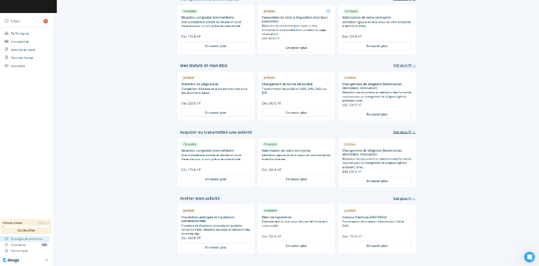Click the Comptabilité sidebar icon

[6, 42]
